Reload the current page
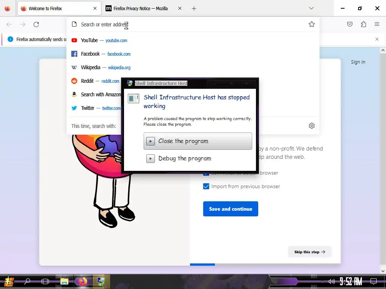 (36, 24)
